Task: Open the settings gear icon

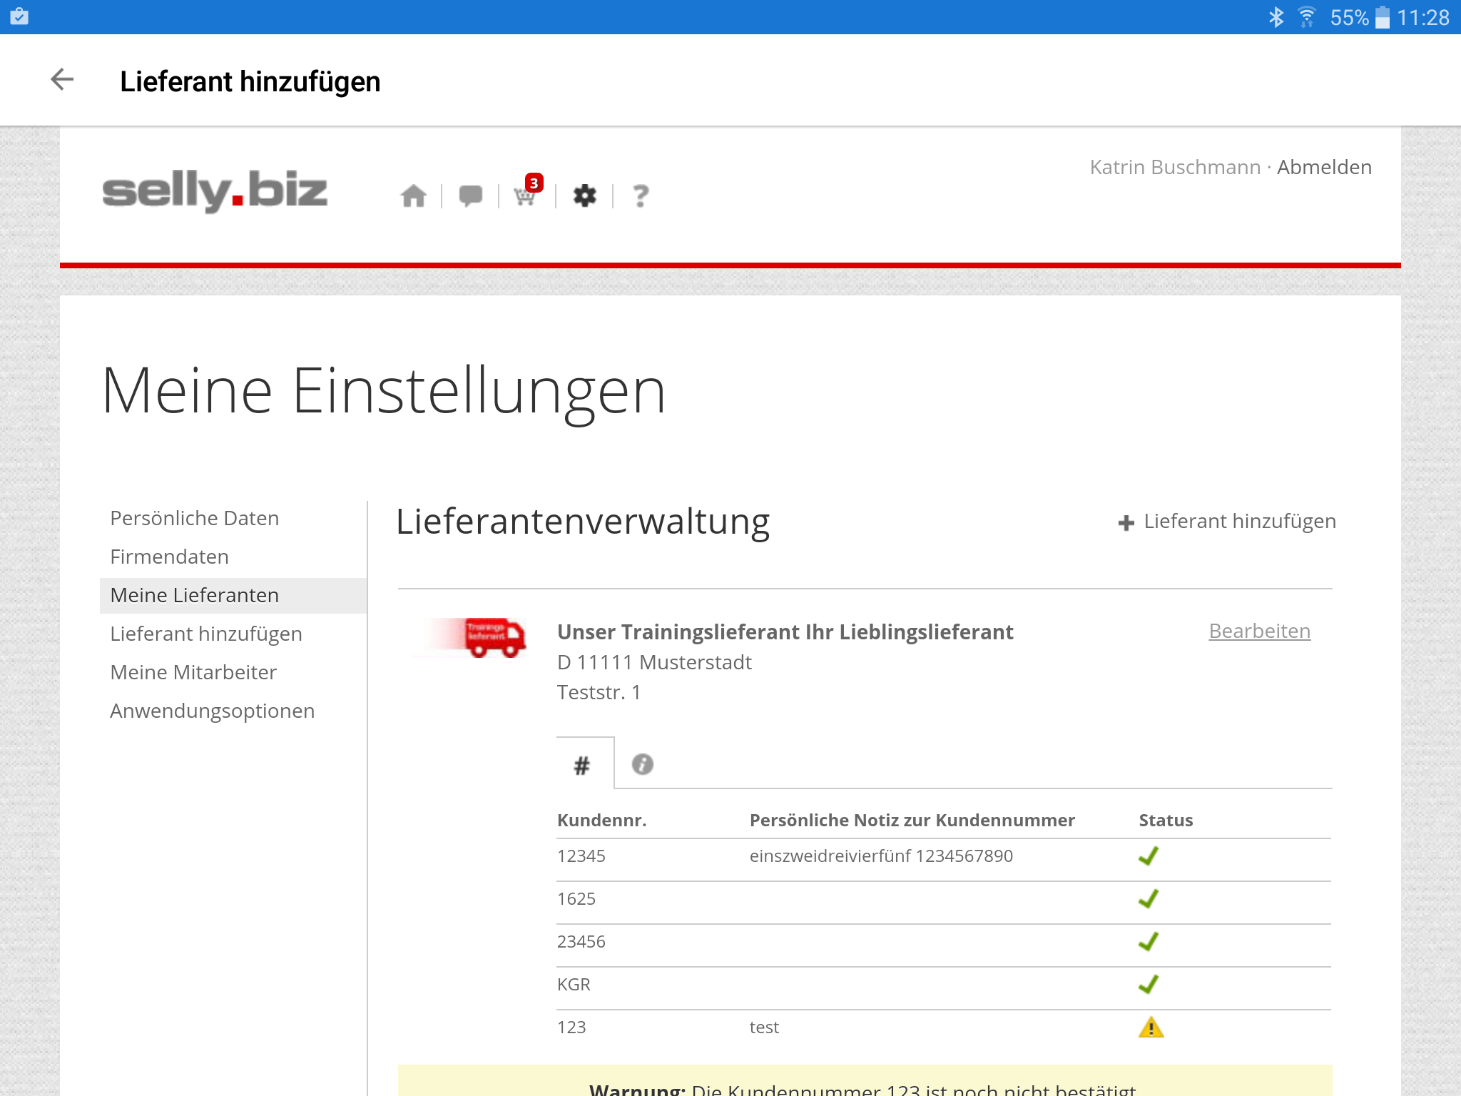Action: point(584,196)
